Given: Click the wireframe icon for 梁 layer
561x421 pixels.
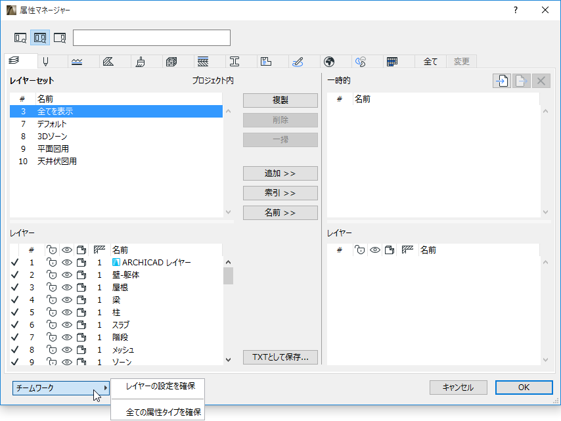Looking at the screenshot, I should pyautogui.click(x=81, y=300).
